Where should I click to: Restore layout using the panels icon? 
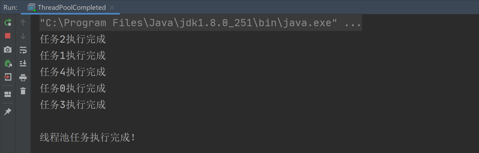[x=8, y=94]
